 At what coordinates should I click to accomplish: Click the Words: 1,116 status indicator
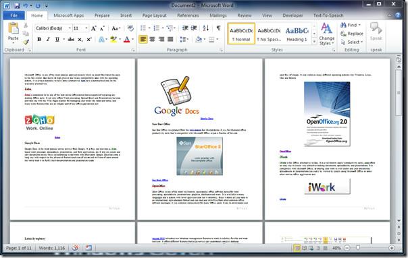[52, 248]
